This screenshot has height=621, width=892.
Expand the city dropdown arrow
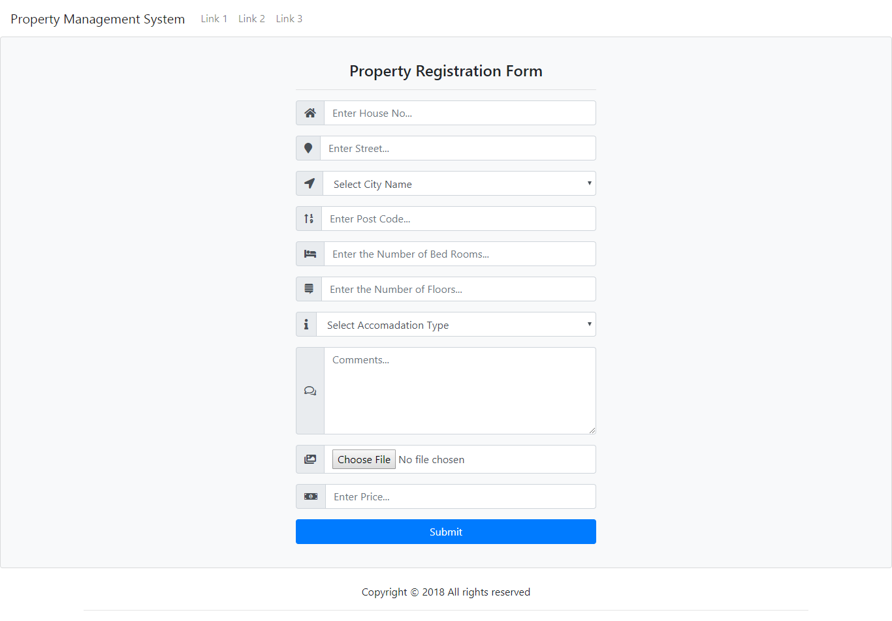point(588,183)
